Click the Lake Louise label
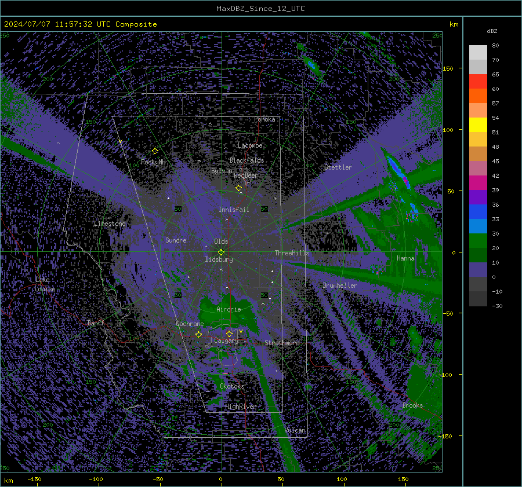This screenshot has width=522, height=487. (x=45, y=284)
